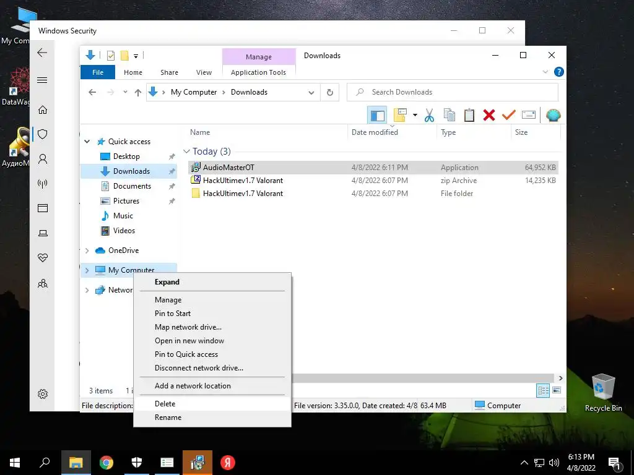Click the Rename toolbar icon
The height and width of the screenshot is (475, 634).
tap(529, 116)
